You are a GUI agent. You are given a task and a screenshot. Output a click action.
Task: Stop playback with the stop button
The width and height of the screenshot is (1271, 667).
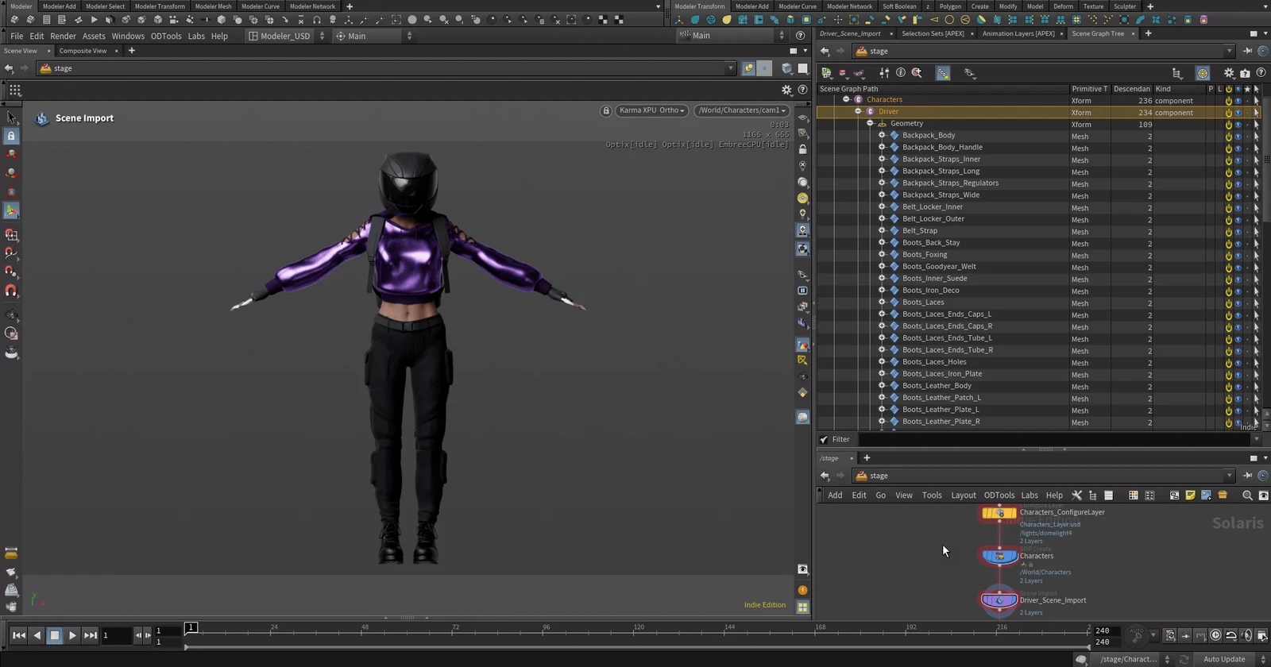pyautogui.click(x=55, y=635)
